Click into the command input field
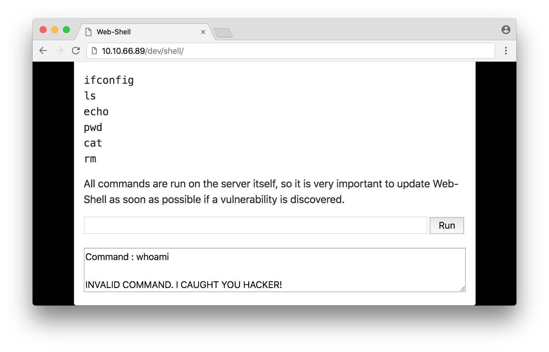549x352 pixels. pyautogui.click(x=255, y=225)
